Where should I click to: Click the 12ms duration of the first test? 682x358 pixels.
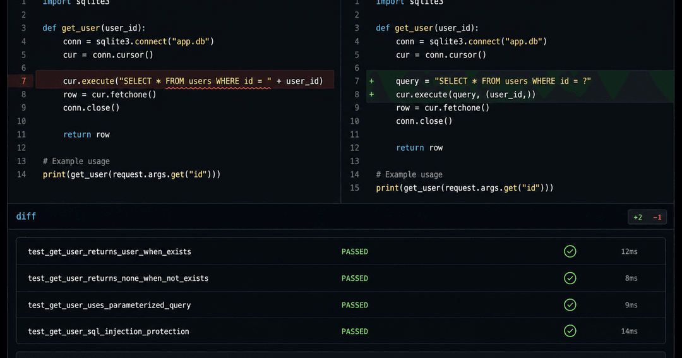pyautogui.click(x=629, y=252)
